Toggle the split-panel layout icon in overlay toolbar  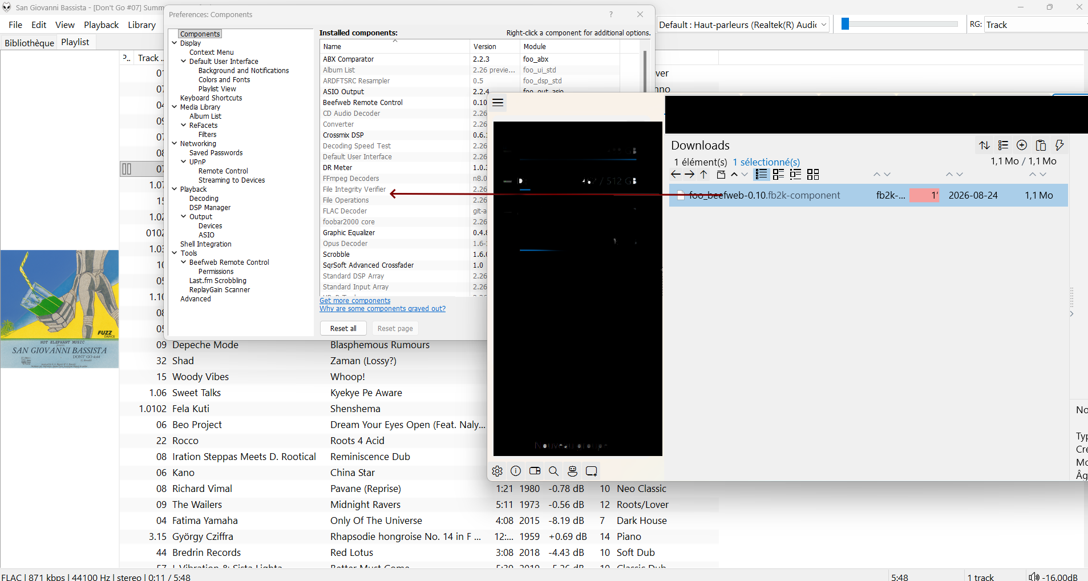click(535, 471)
